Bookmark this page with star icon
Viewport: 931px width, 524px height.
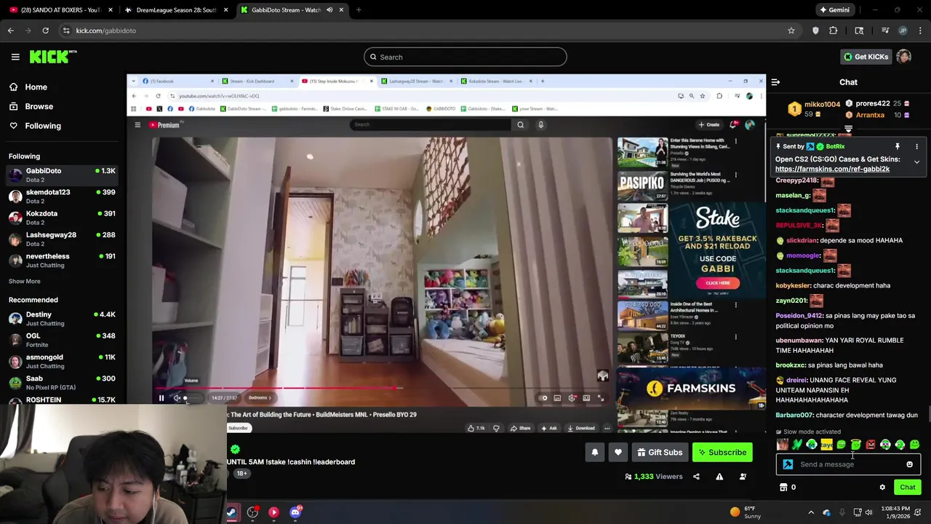coord(791,31)
